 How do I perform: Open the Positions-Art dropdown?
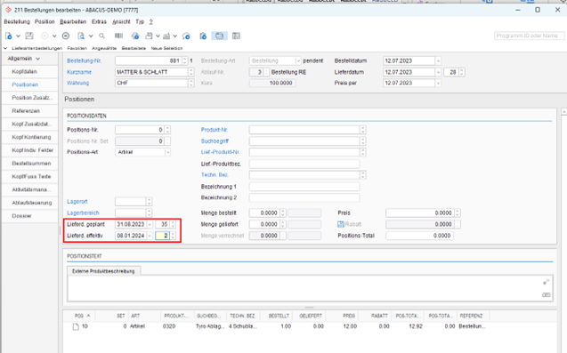pyautogui.click(x=167, y=152)
